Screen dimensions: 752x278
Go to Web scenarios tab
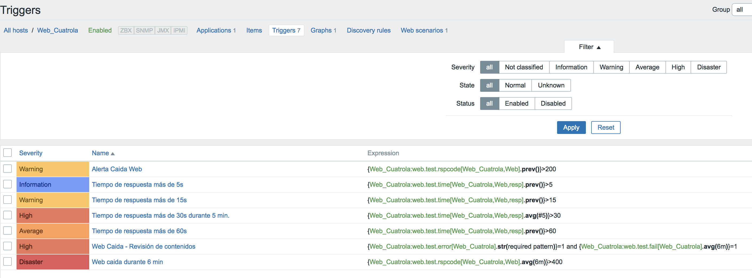[424, 30]
